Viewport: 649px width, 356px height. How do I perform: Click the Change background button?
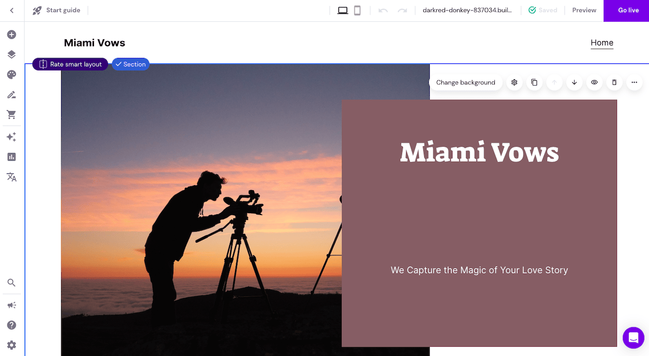click(465, 83)
